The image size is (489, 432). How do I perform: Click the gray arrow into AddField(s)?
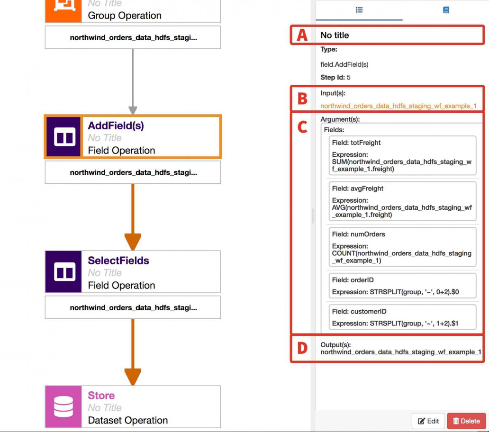coord(133,82)
